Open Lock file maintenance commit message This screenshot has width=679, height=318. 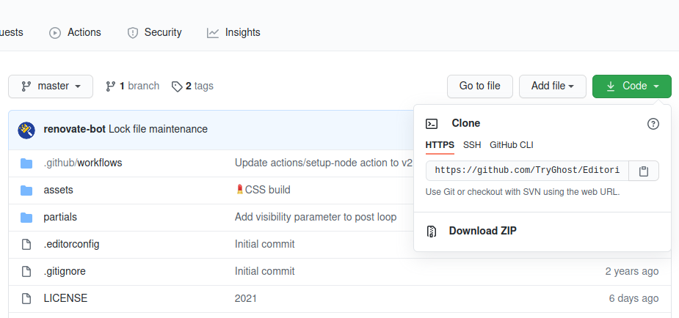(x=158, y=129)
